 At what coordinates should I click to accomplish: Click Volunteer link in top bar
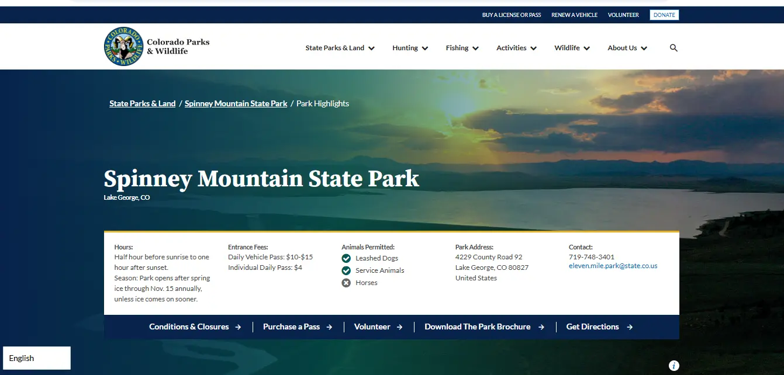point(623,15)
